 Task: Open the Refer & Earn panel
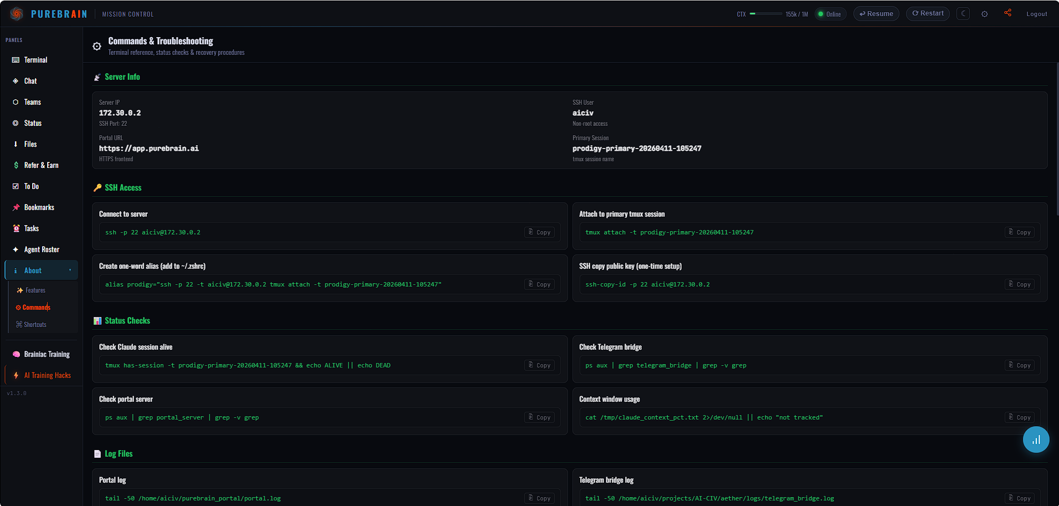tap(42, 165)
